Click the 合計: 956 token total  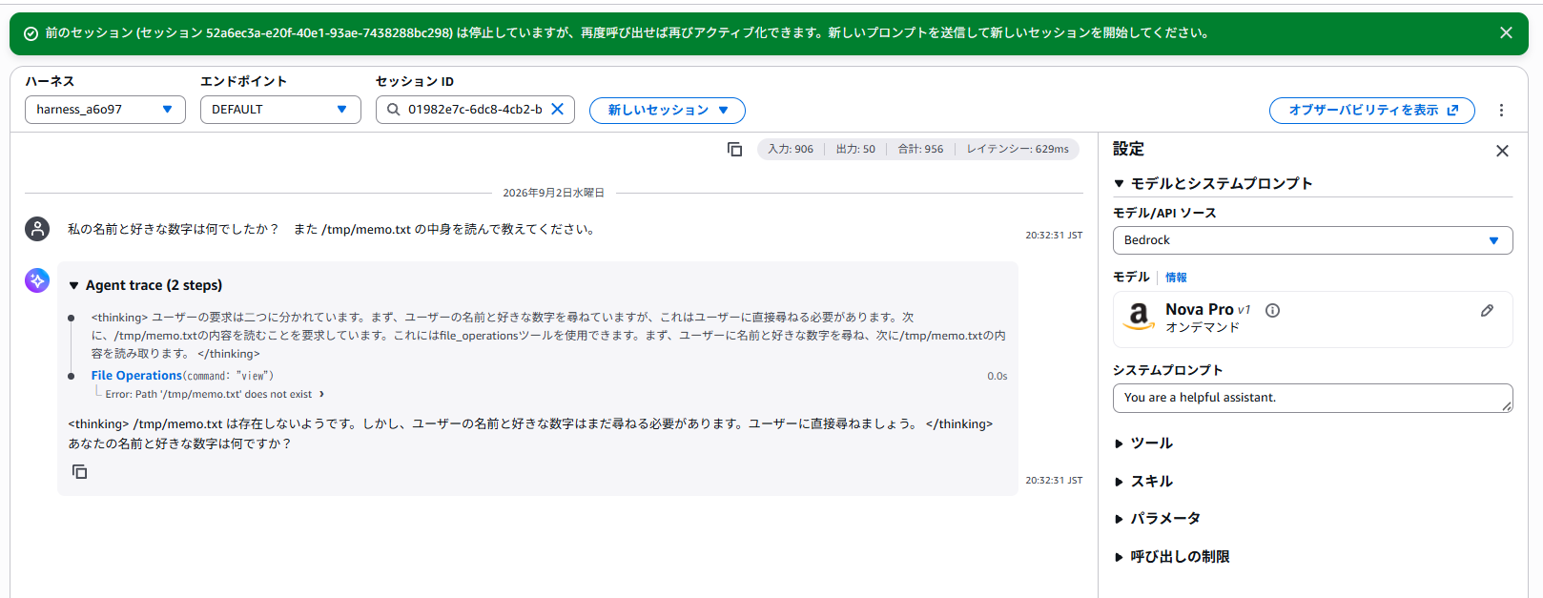click(920, 149)
